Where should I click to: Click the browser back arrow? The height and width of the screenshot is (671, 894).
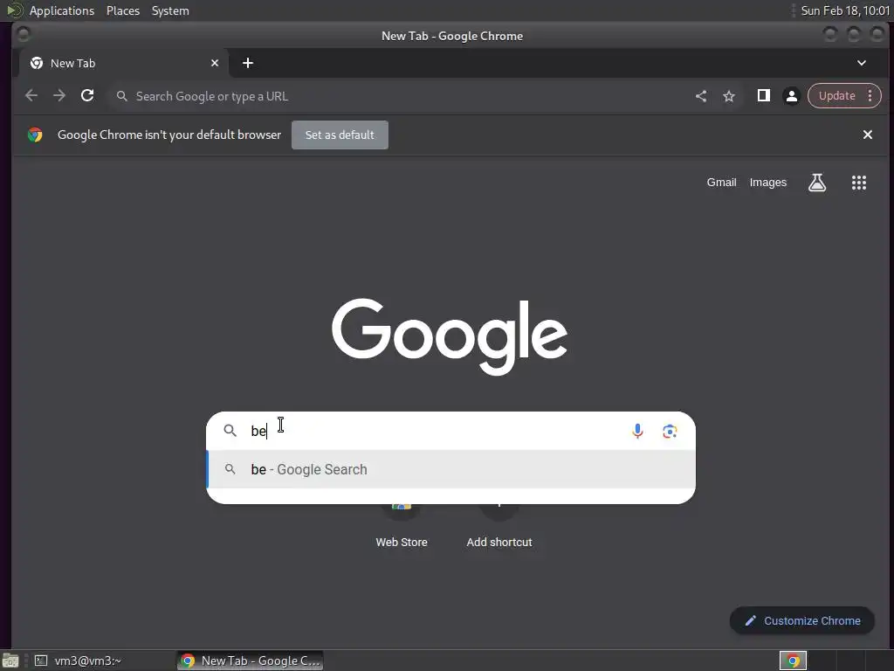click(x=31, y=96)
